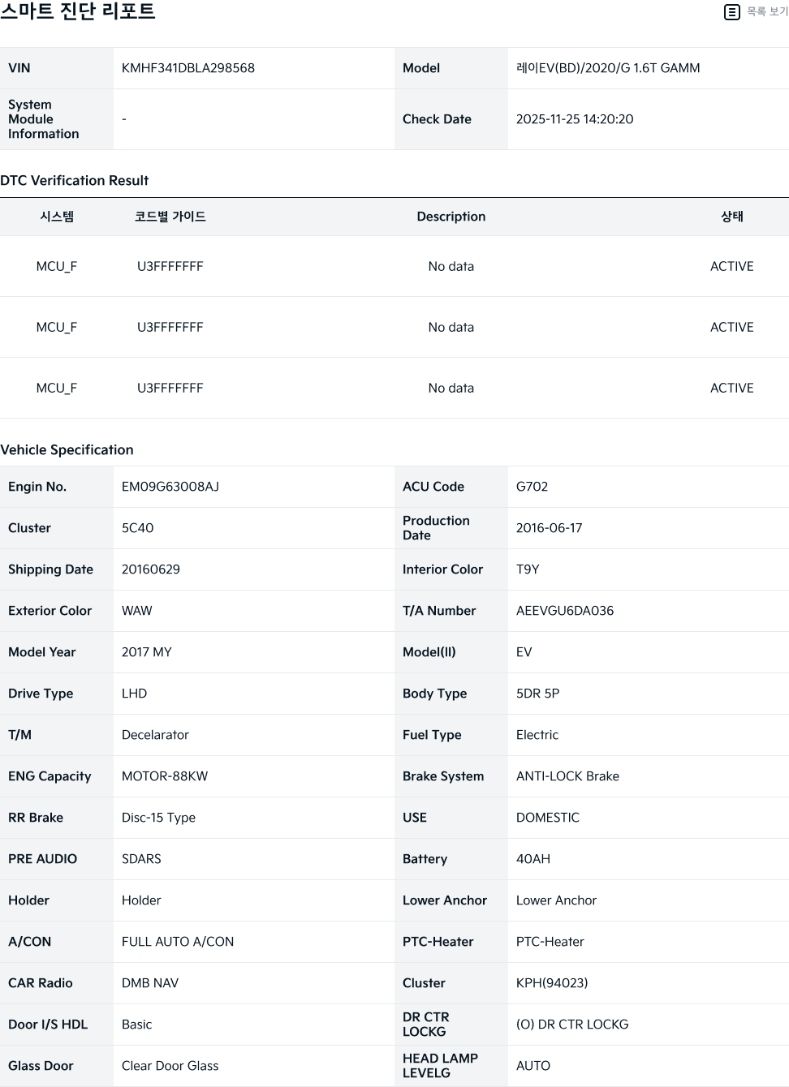Click the Vehicle Specification heading
The width and height of the screenshot is (789, 1087).
coord(67,450)
